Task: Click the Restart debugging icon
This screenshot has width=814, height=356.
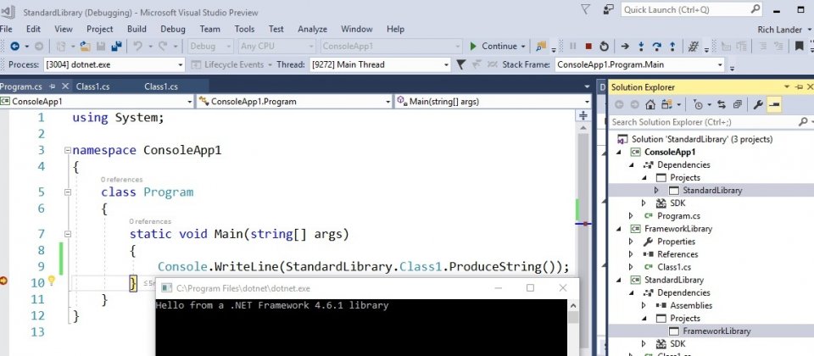Action: point(604,46)
